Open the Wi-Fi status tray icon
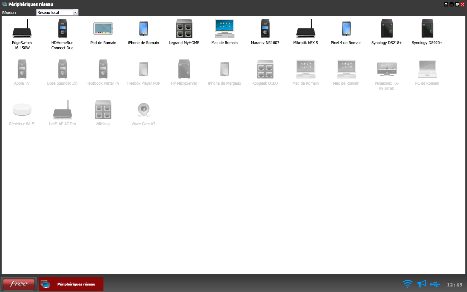The image size is (467, 292). (407, 284)
